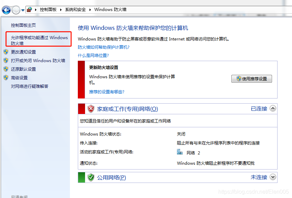Select 控制面板 in the breadcrumb
292x198 pixels.
point(48,10)
